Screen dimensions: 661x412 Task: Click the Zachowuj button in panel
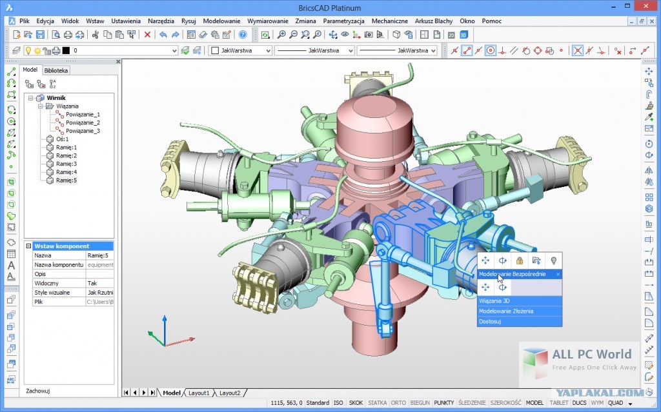click(x=38, y=391)
